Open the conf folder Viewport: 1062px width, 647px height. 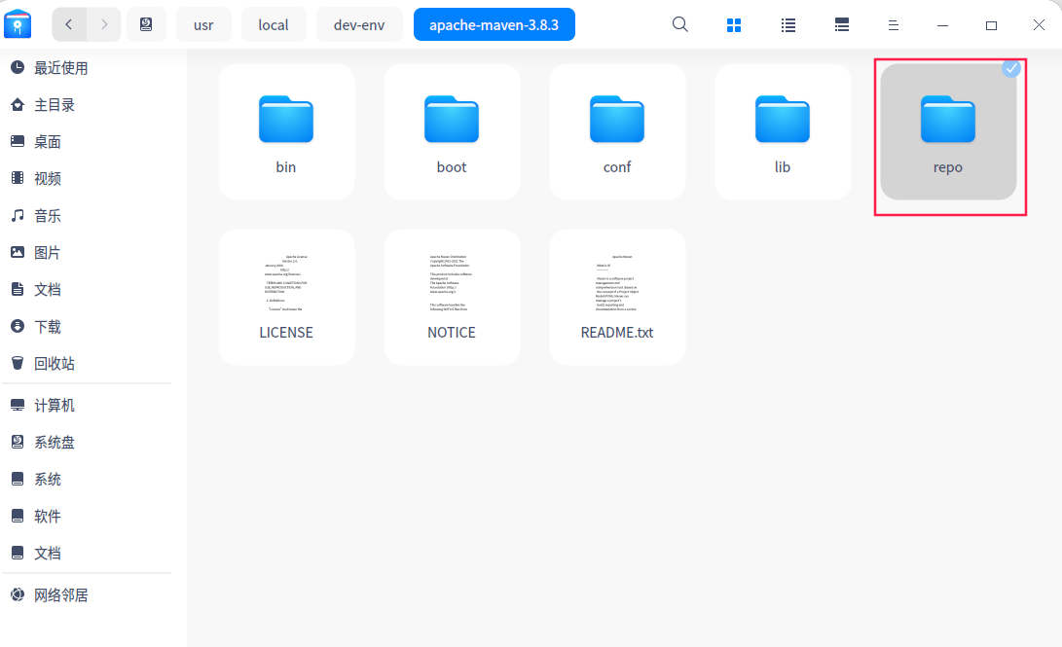(616, 131)
